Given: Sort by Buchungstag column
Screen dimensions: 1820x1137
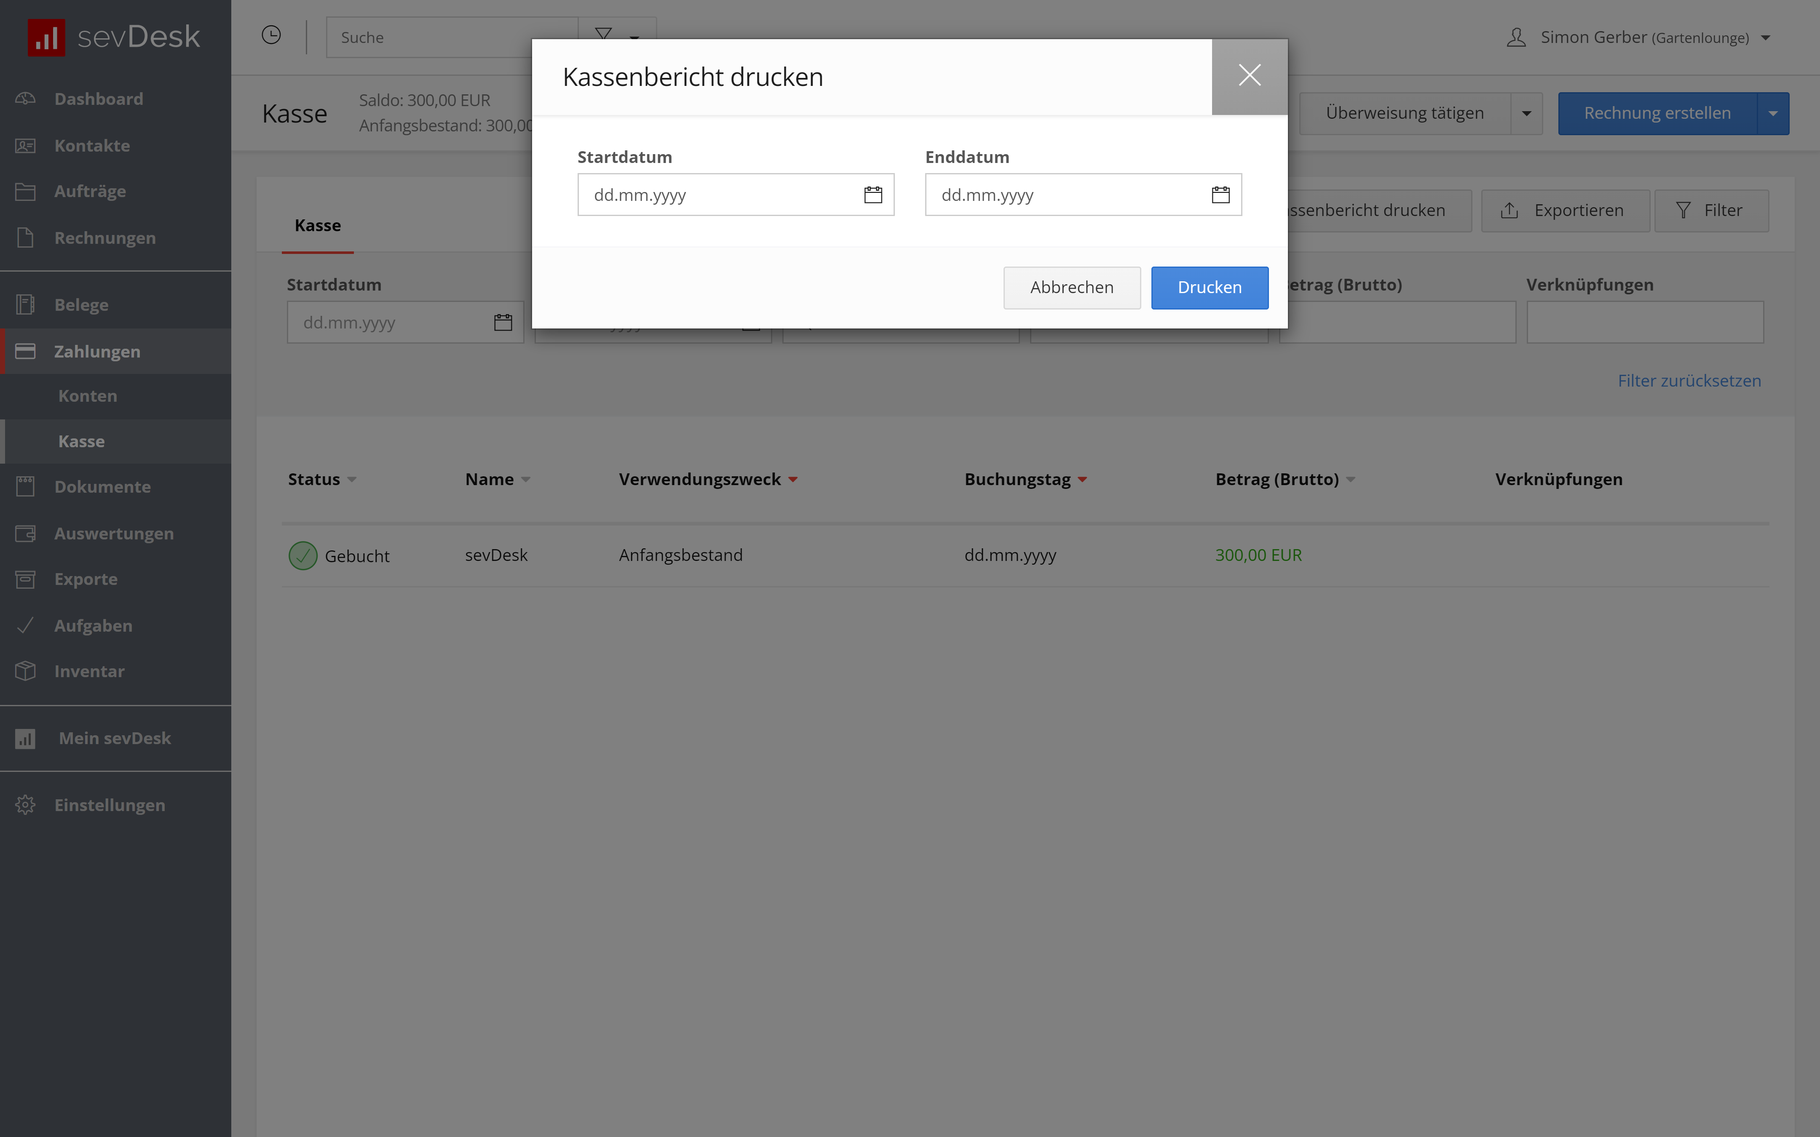Looking at the screenshot, I should [1026, 479].
